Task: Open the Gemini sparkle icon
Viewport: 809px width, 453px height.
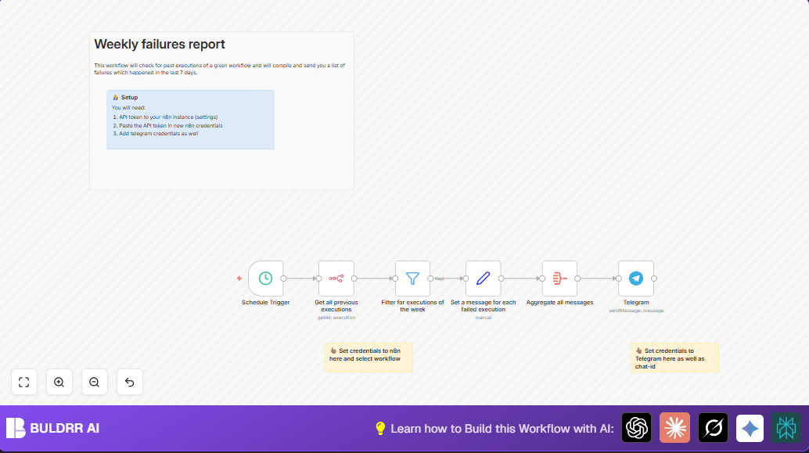Action: [x=750, y=428]
